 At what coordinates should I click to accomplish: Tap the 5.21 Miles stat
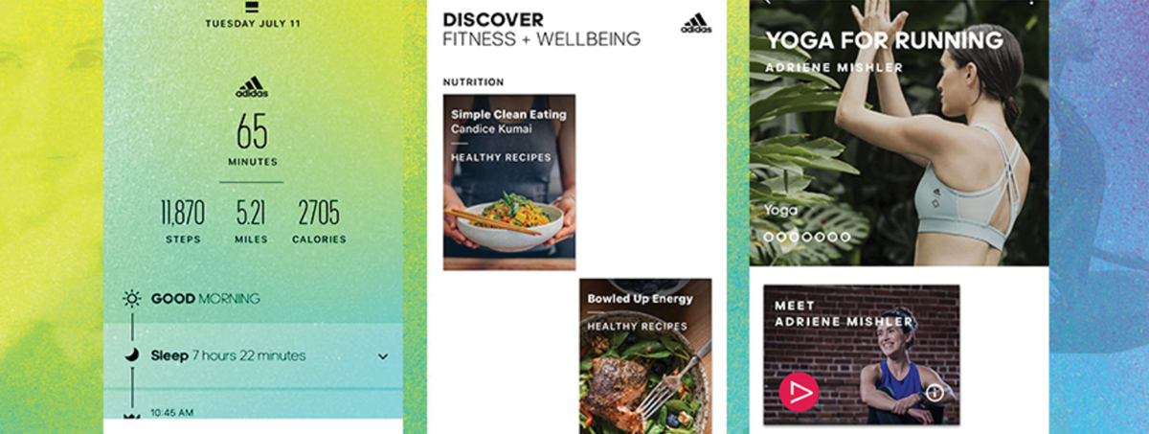point(252,222)
